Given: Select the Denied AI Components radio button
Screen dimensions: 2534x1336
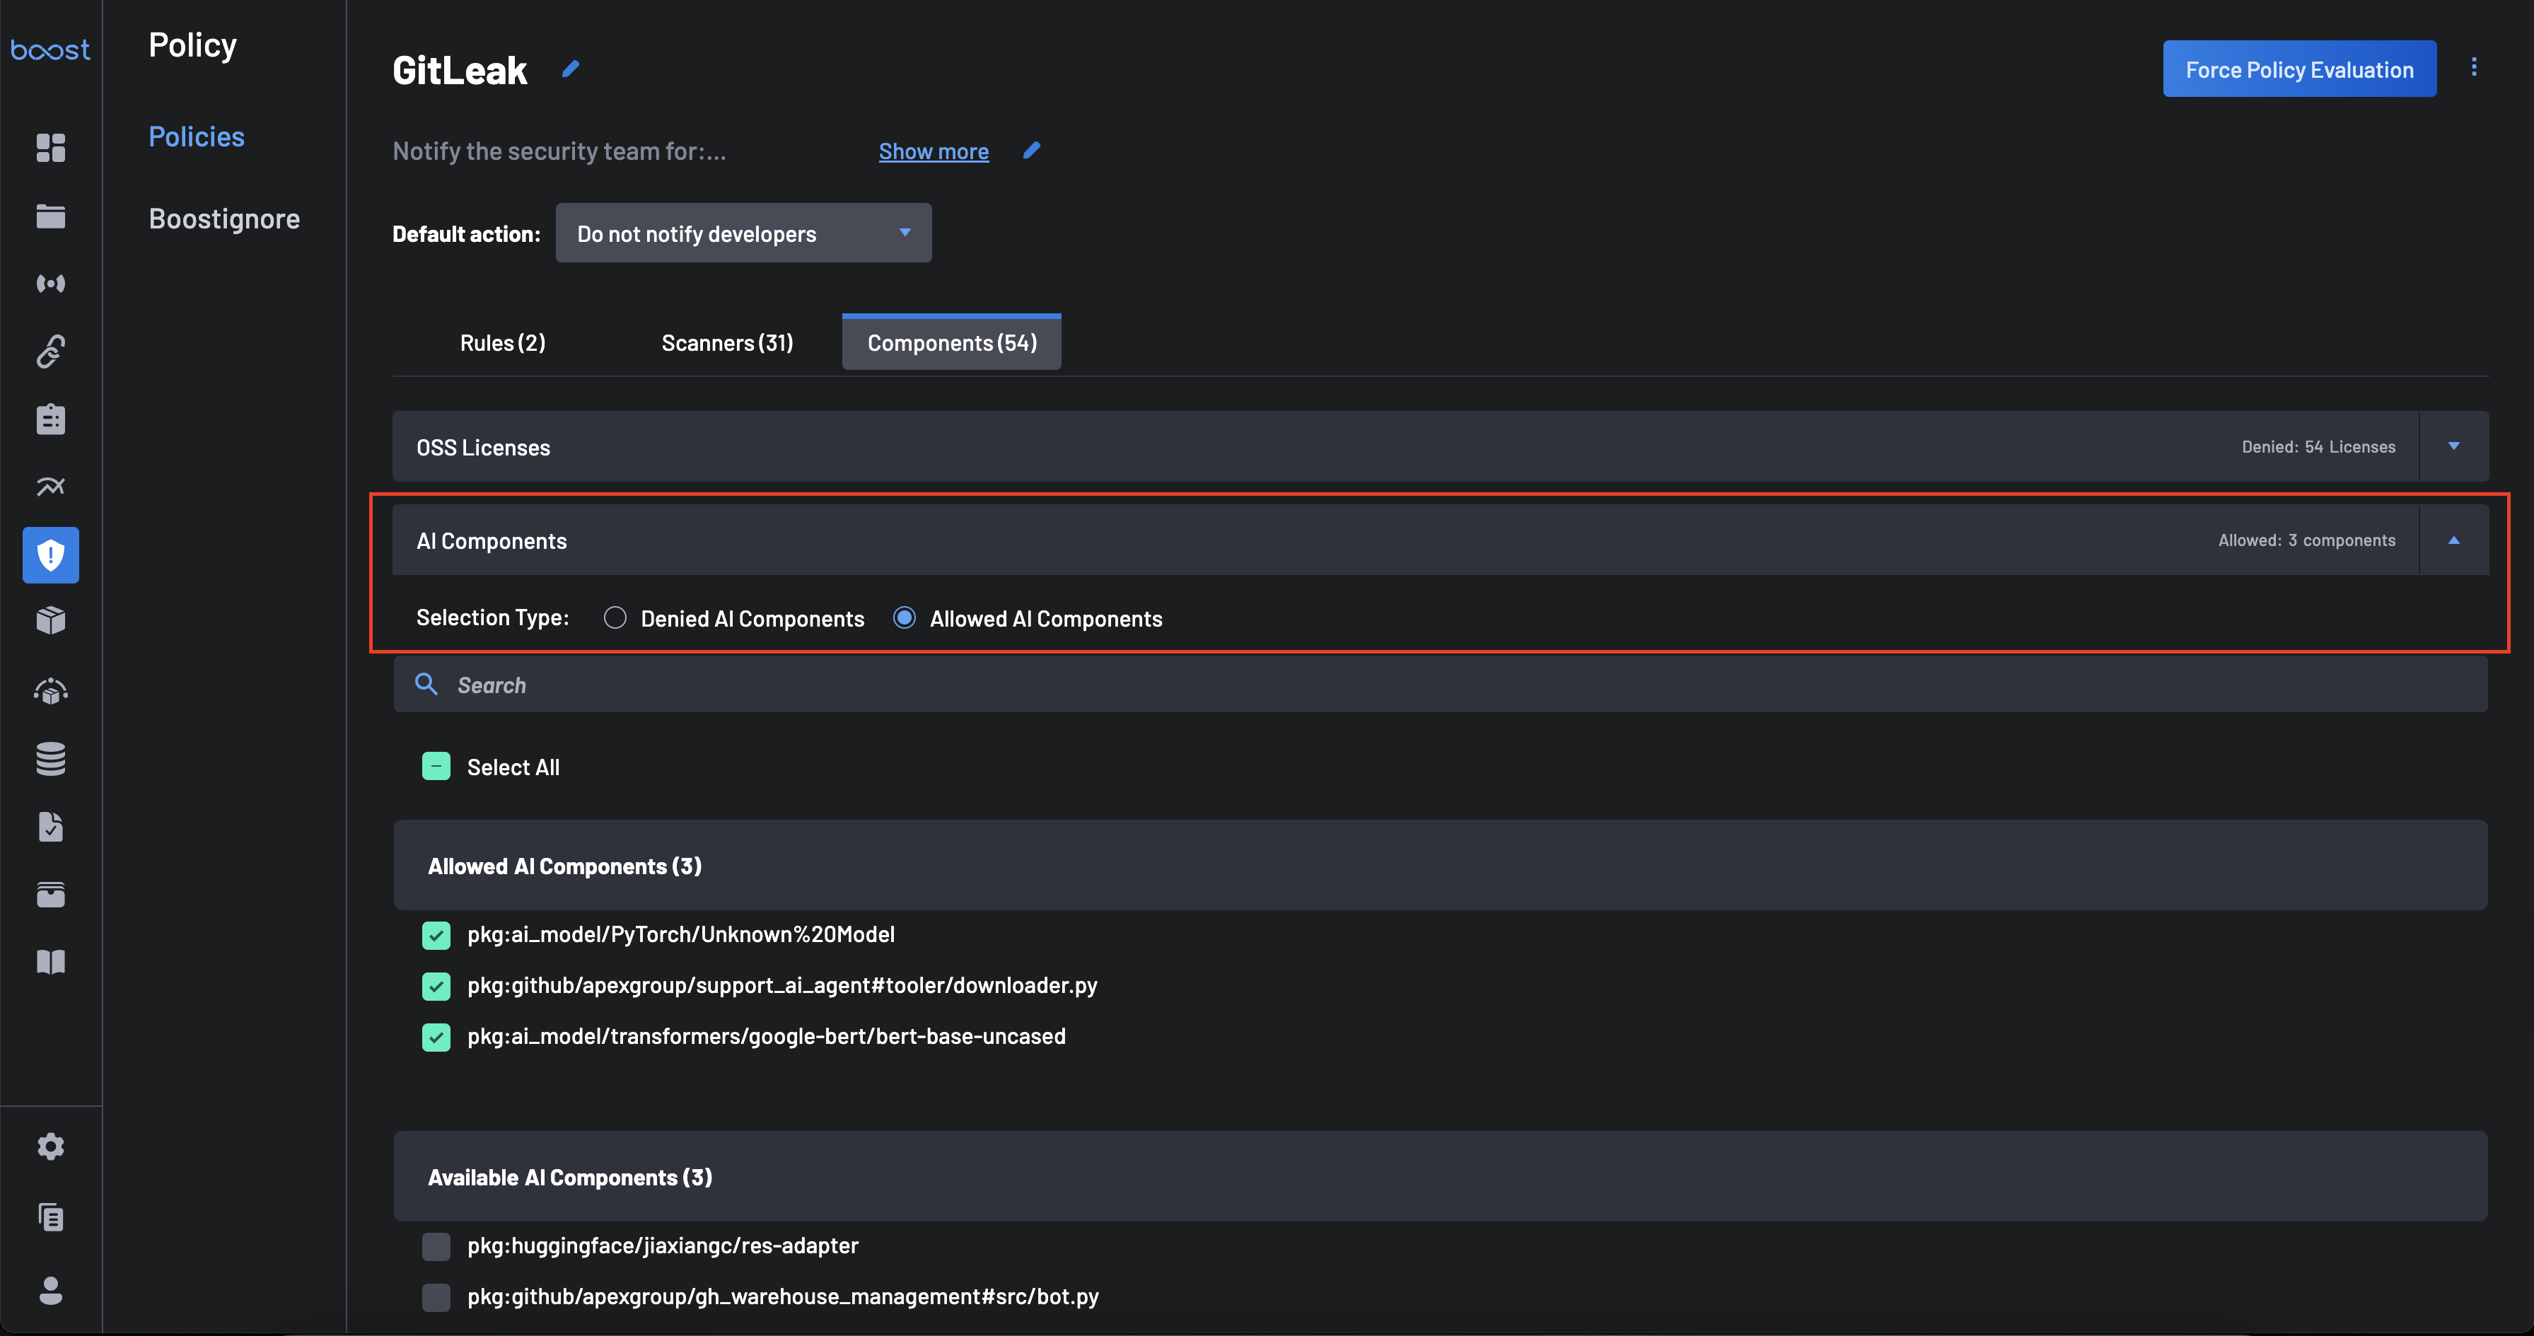Looking at the screenshot, I should [615, 618].
